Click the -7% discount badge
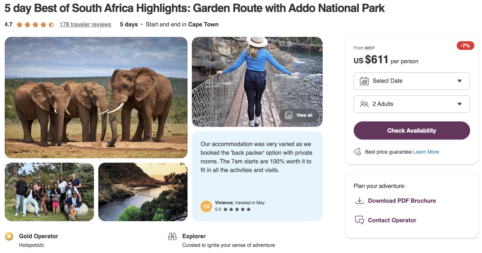The image size is (482, 253). coord(465,46)
